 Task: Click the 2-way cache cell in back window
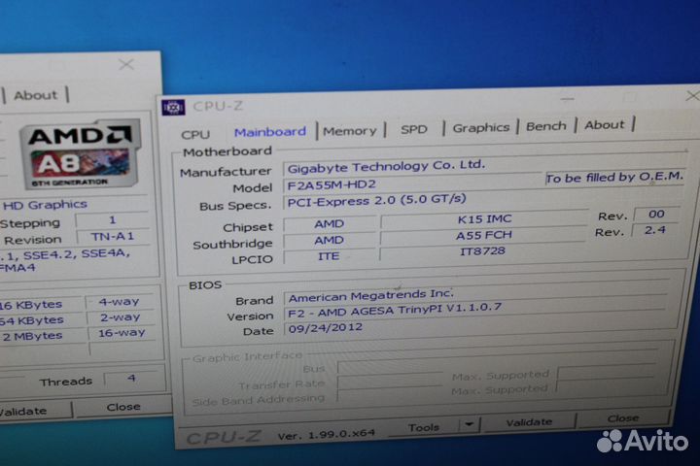[121, 317]
